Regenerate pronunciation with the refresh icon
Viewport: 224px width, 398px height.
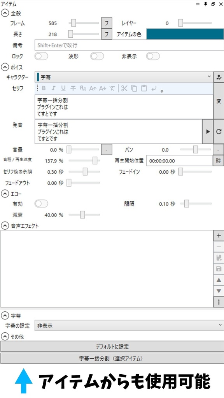tap(219, 131)
